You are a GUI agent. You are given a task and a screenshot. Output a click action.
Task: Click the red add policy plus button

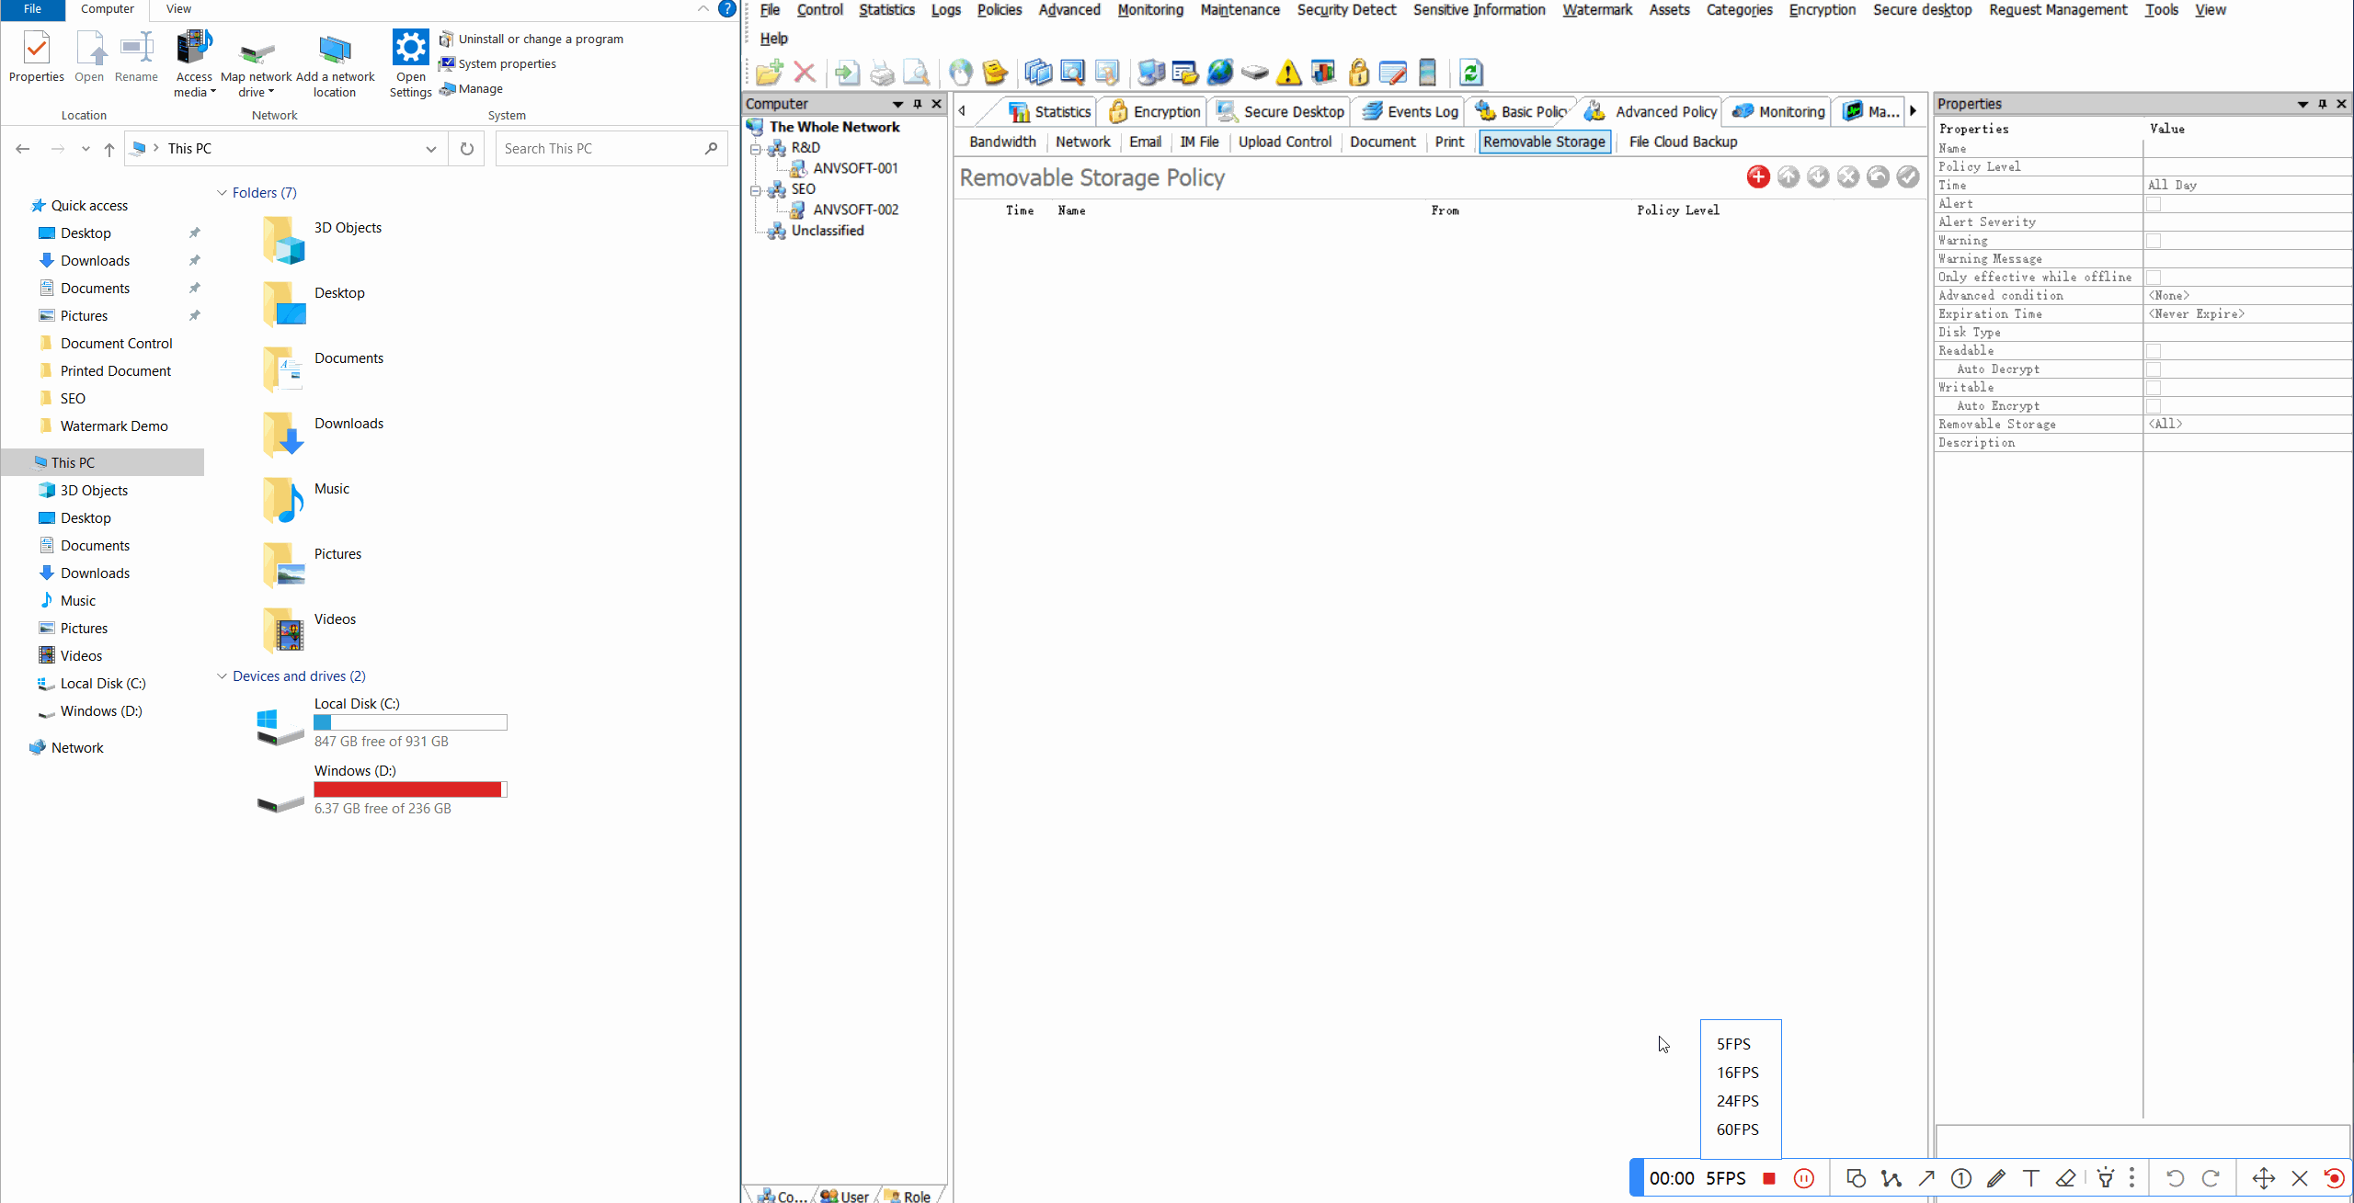(1757, 177)
